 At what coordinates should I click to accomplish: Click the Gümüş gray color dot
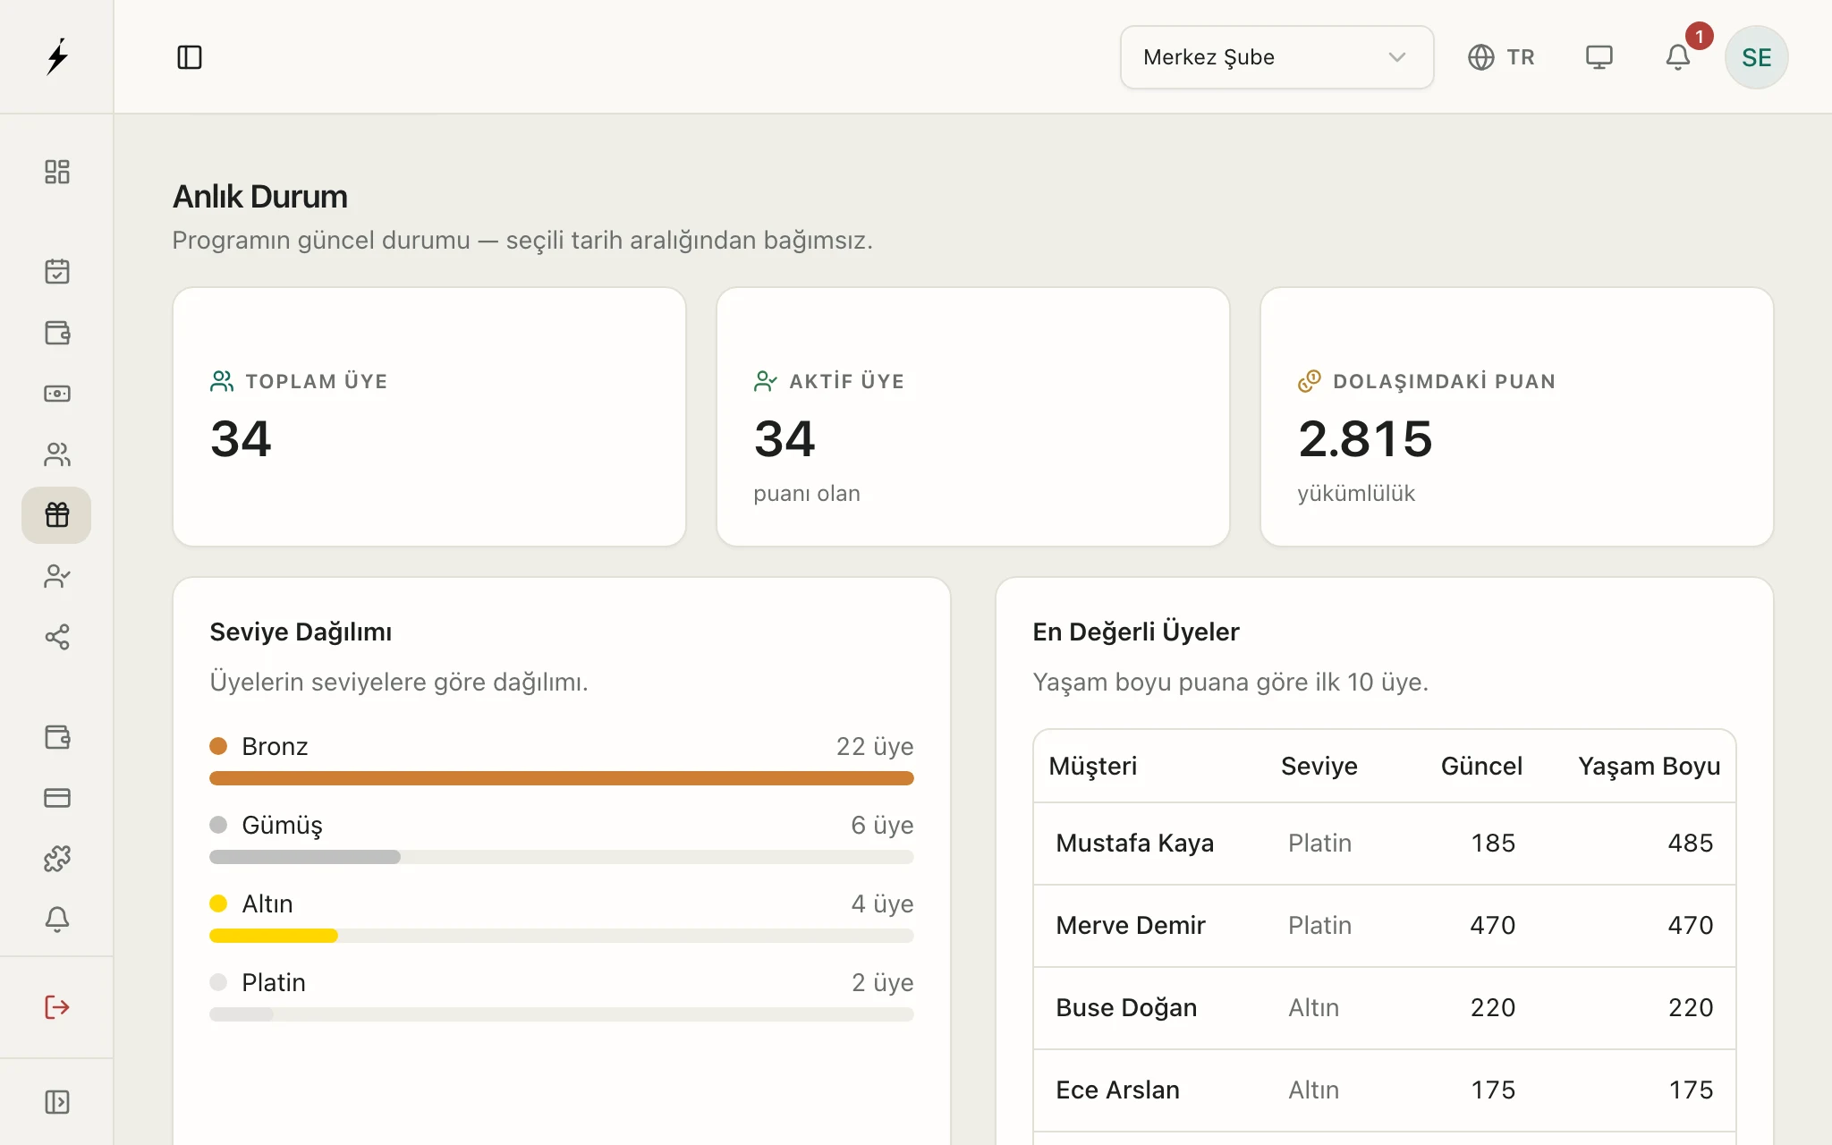pos(218,825)
